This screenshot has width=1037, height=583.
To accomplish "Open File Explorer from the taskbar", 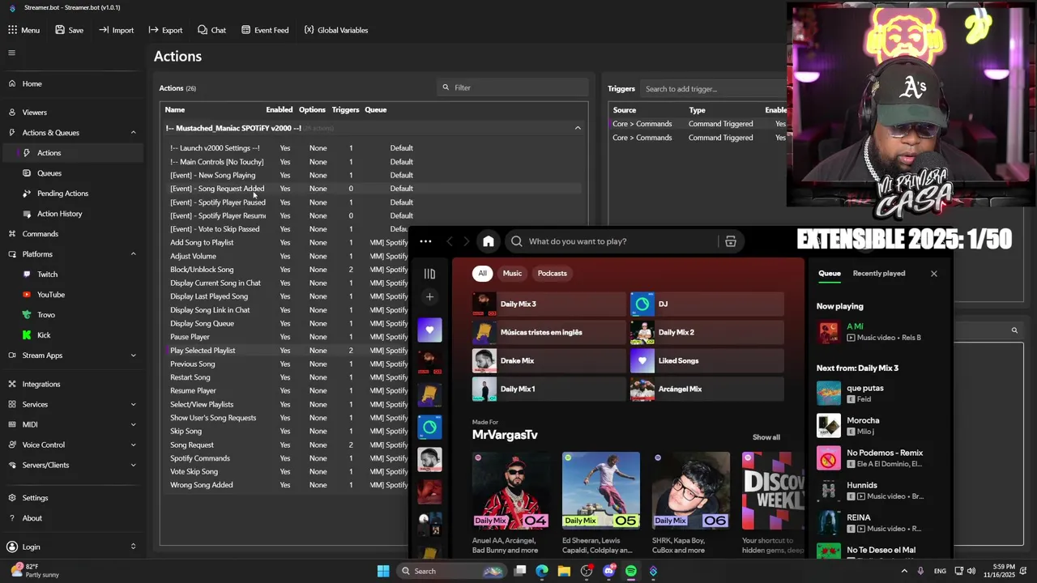I will click(564, 571).
